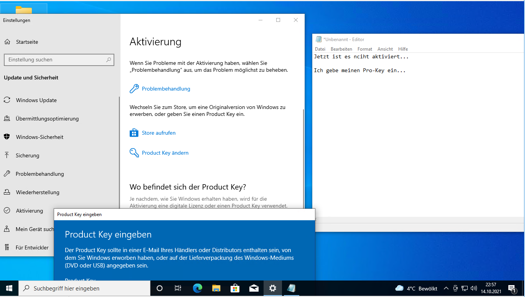Open Datei menu in Editor
This screenshot has height=297, width=526.
pyautogui.click(x=320, y=49)
